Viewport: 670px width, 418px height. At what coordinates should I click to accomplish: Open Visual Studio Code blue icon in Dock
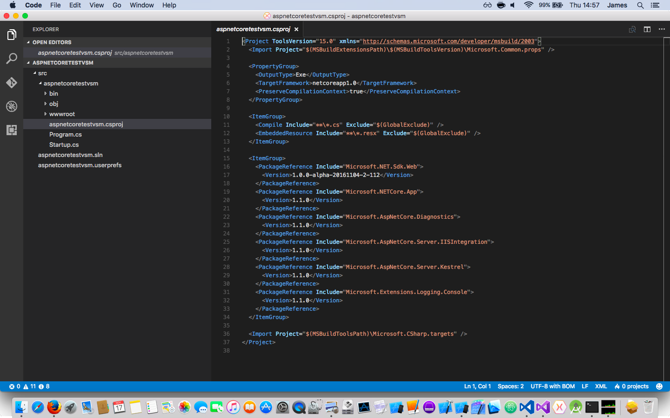527,407
